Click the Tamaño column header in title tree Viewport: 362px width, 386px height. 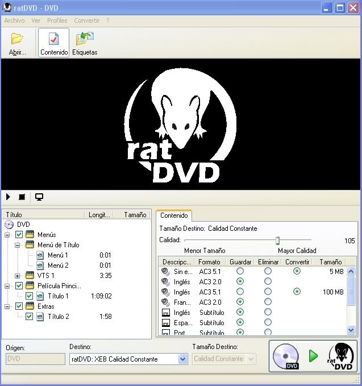tap(132, 215)
